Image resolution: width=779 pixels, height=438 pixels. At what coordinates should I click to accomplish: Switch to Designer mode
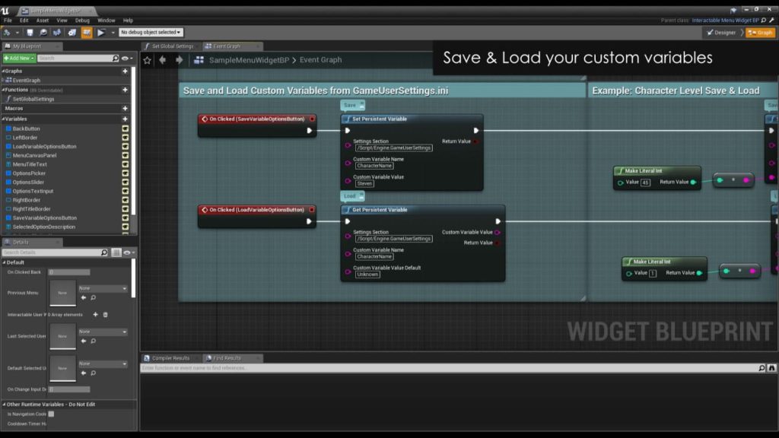pos(721,33)
